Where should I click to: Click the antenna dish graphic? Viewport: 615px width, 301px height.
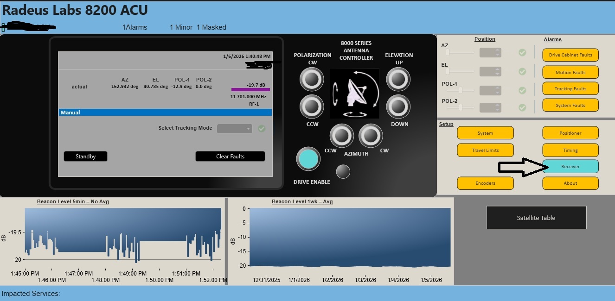pos(354,93)
